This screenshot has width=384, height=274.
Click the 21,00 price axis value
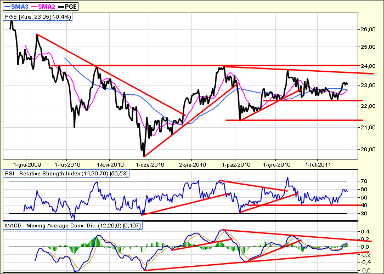click(368, 128)
